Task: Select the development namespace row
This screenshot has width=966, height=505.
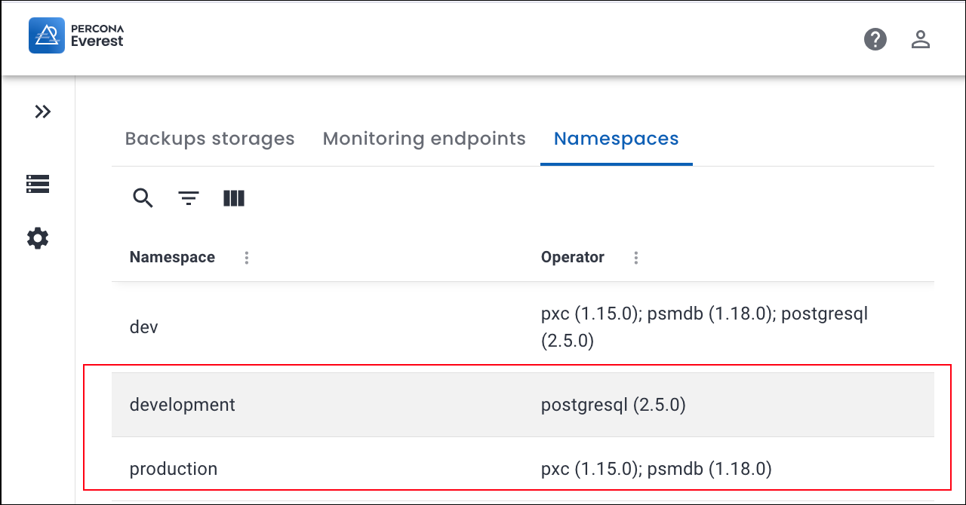Action: [x=183, y=405]
